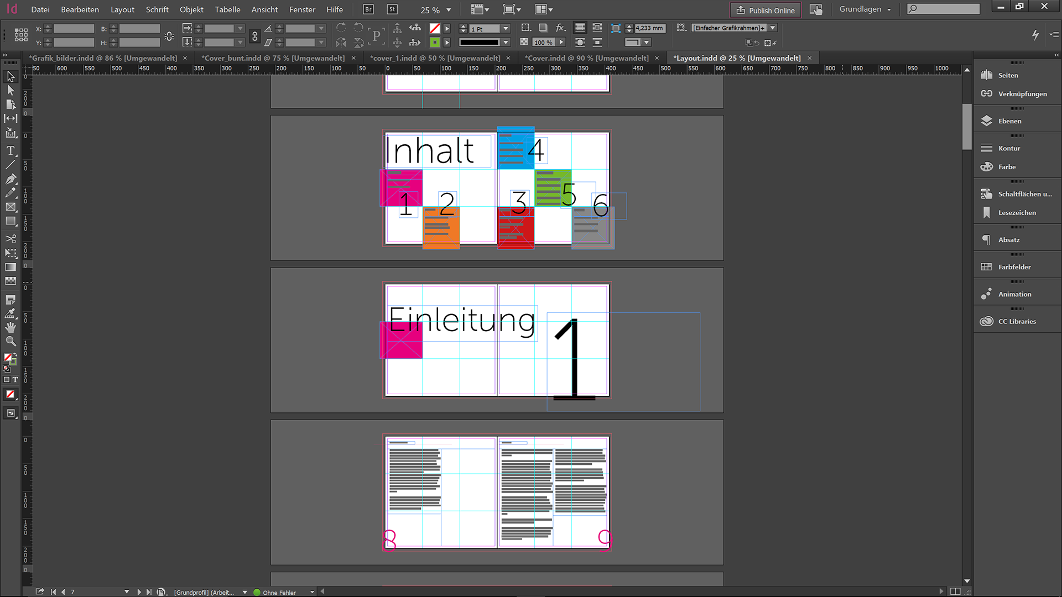Select the Rectangle Frame tool
Image resolution: width=1062 pixels, height=597 pixels.
(x=11, y=207)
